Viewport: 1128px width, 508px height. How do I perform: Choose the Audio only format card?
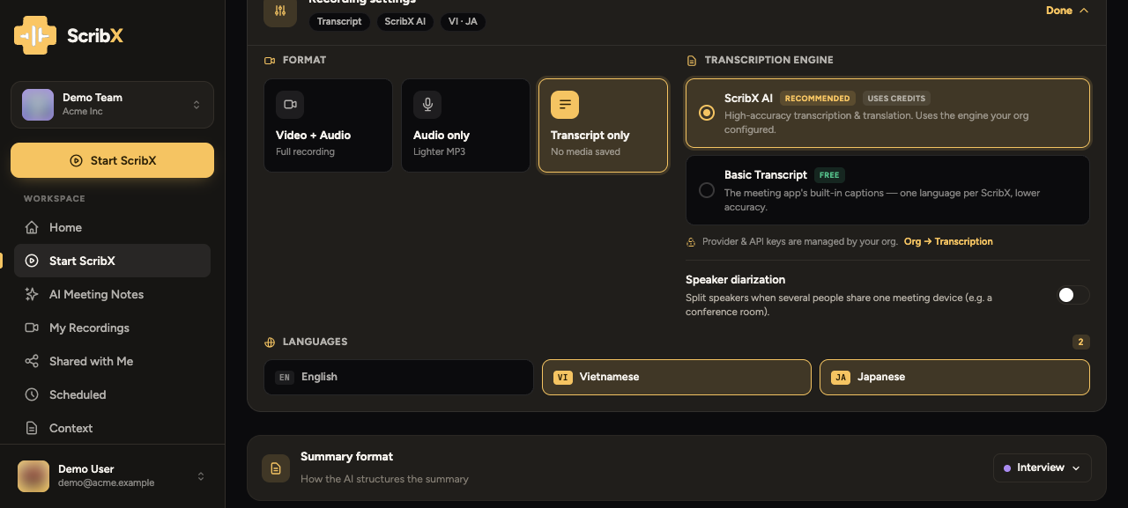(x=465, y=125)
